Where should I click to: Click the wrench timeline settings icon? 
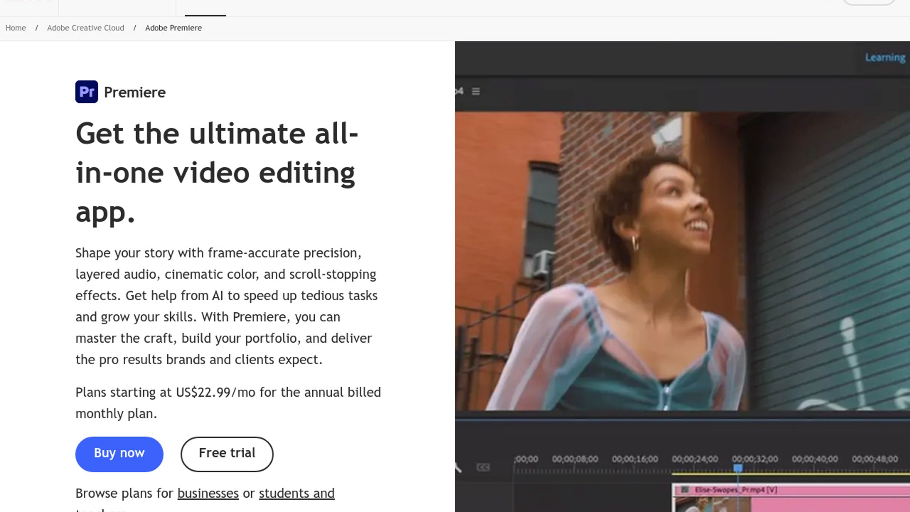coord(458,467)
